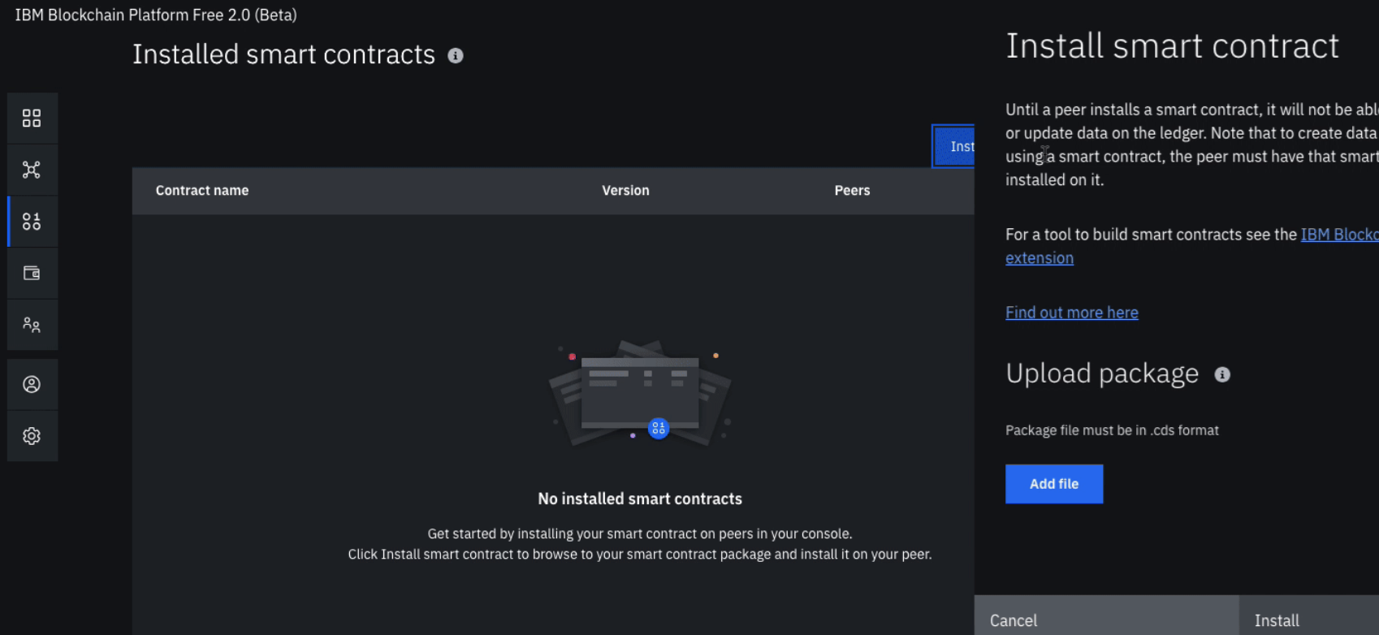
Task: Open the Settings gear icon in sidebar
Action: (x=32, y=436)
